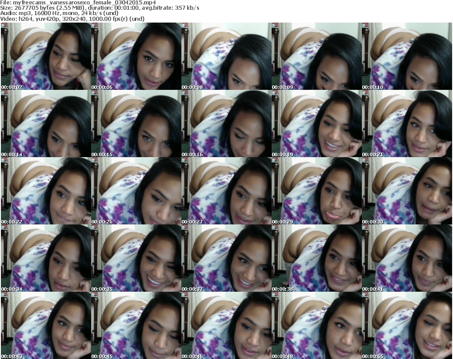
Task: Click the thumbnail stamped 00:00:48
Action: [316, 325]
